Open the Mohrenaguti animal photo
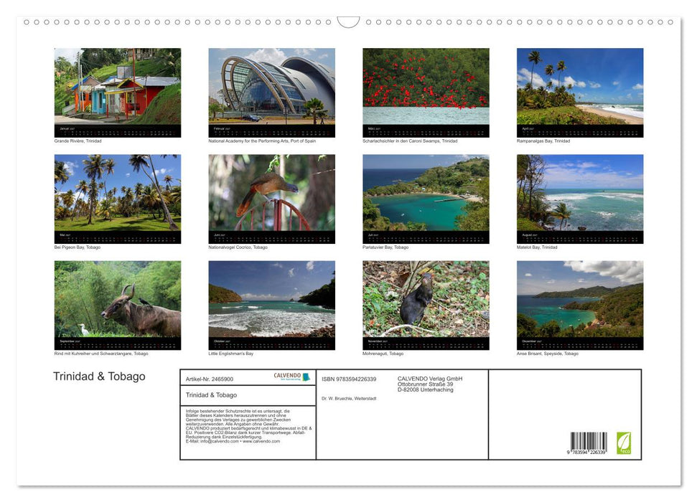 [x=426, y=299]
